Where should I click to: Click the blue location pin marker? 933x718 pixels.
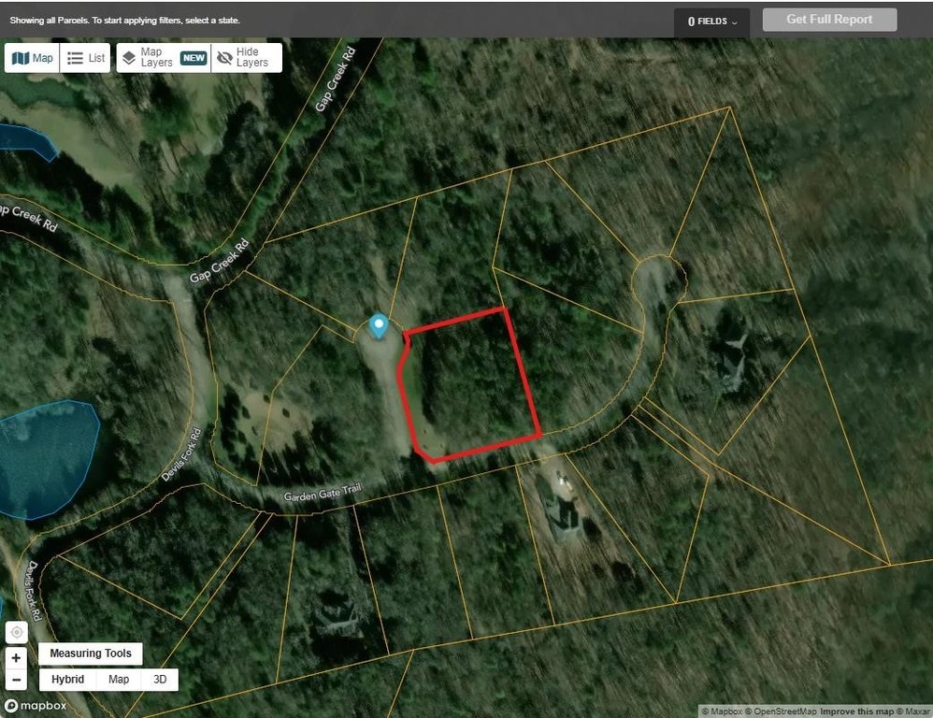[379, 326]
